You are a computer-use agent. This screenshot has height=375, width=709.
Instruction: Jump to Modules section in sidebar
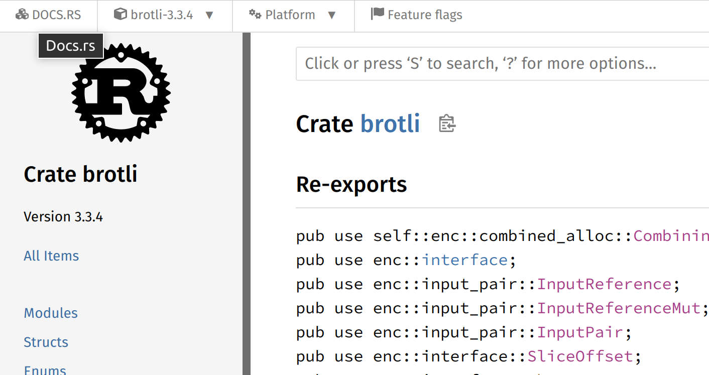pos(51,313)
